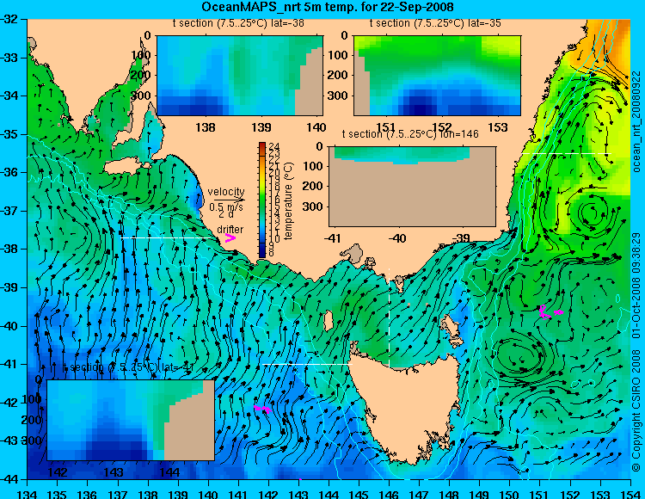Screen dimensions: 645x499
Task: Click the magenta drifter symbol in the legend
Action: 230,237
